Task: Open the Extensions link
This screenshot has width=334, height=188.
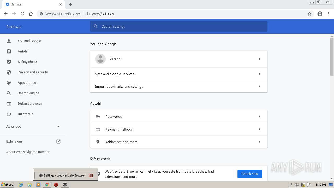Action: click(x=14, y=141)
